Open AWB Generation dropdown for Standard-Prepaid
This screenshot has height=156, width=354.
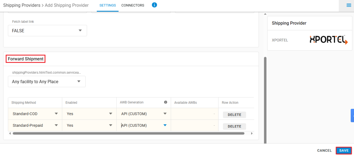pos(143,125)
